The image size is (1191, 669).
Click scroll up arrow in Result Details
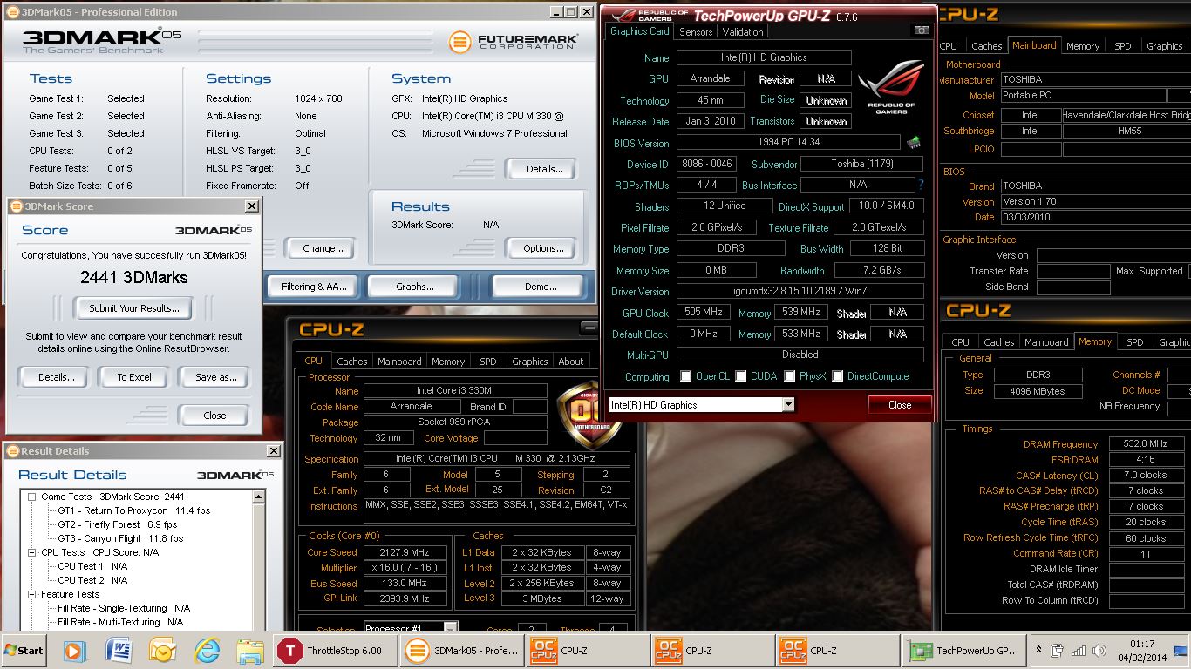(258, 496)
